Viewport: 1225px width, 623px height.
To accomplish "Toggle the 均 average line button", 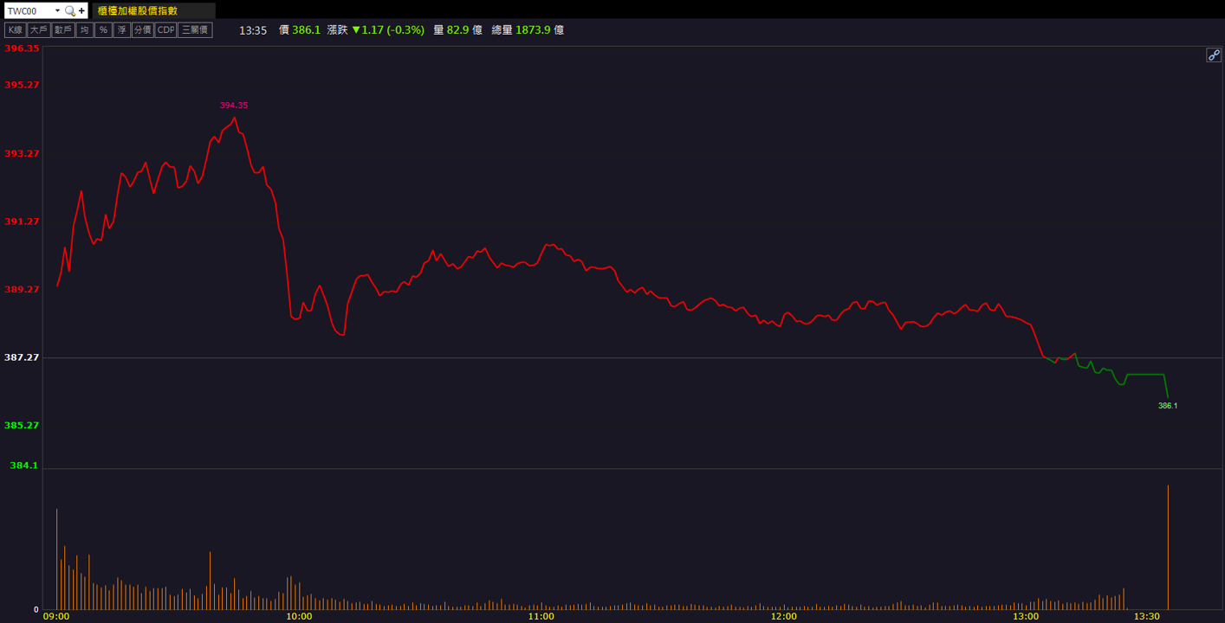I will [84, 30].
